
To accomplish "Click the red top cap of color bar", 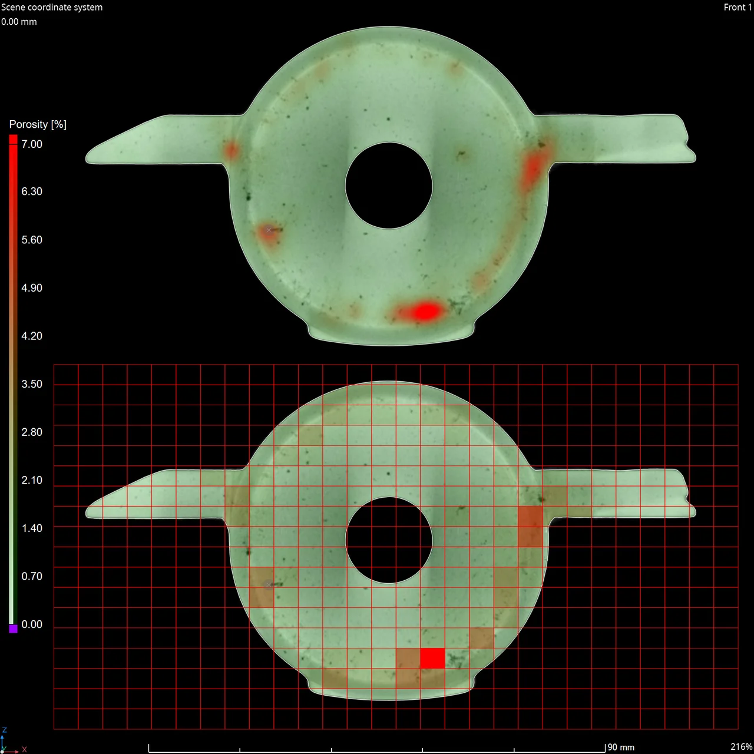I will 13,139.
